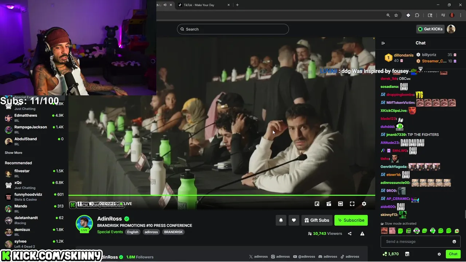Report the stream warning icon

point(362,234)
